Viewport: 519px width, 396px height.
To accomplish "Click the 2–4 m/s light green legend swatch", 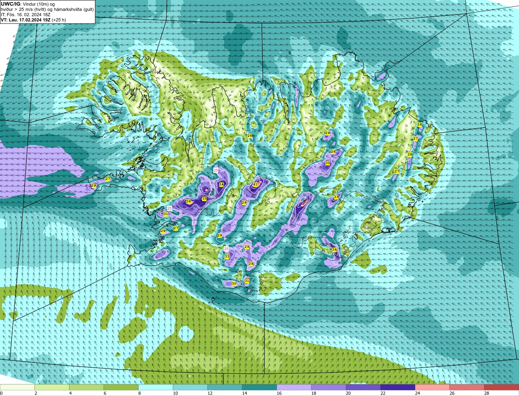I will pos(52,387).
